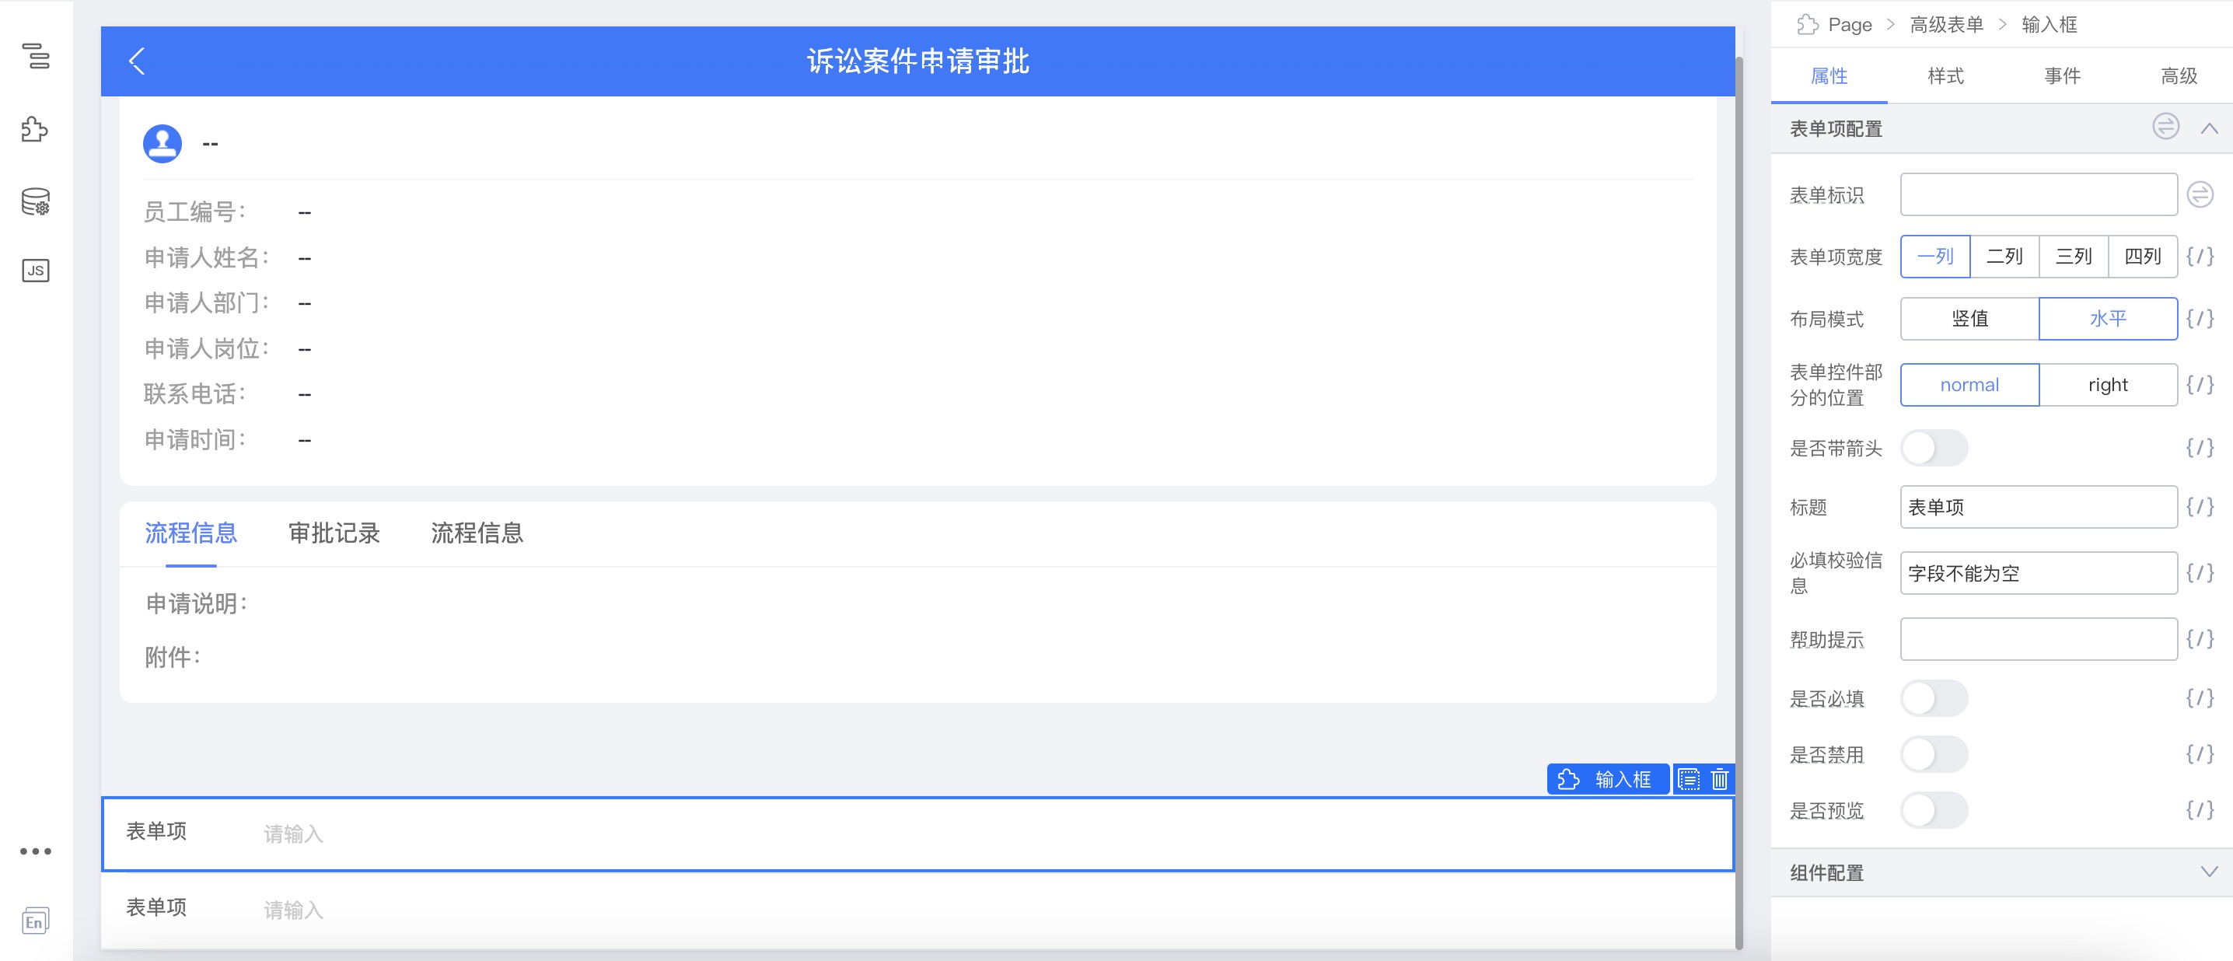Click the delete trash bin icon
Image resolution: width=2233 pixels, height=961 pixels.
pos(1721,779)
